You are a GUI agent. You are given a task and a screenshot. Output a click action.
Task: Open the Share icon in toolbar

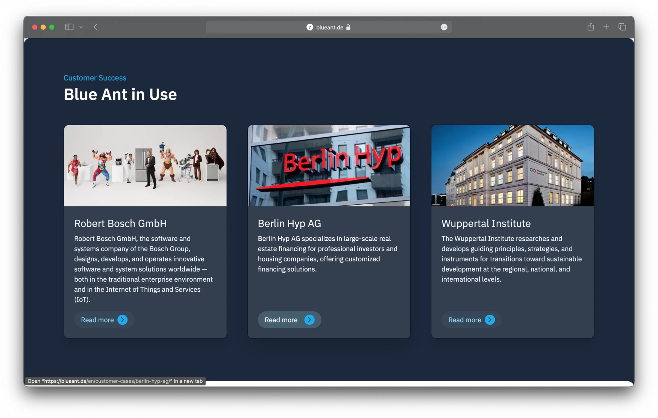pyautogui.click(x=591, y=27)
